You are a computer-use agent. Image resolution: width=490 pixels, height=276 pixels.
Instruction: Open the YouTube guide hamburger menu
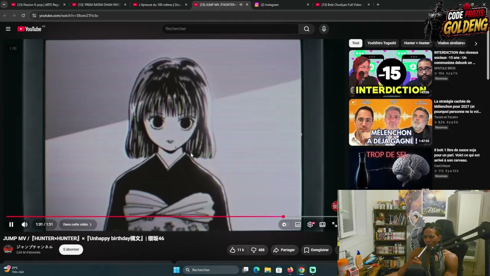8,29
